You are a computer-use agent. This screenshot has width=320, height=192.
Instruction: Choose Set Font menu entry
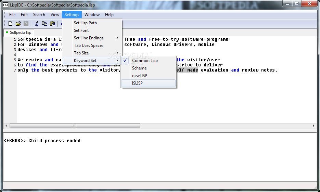[x=92, y=30]
